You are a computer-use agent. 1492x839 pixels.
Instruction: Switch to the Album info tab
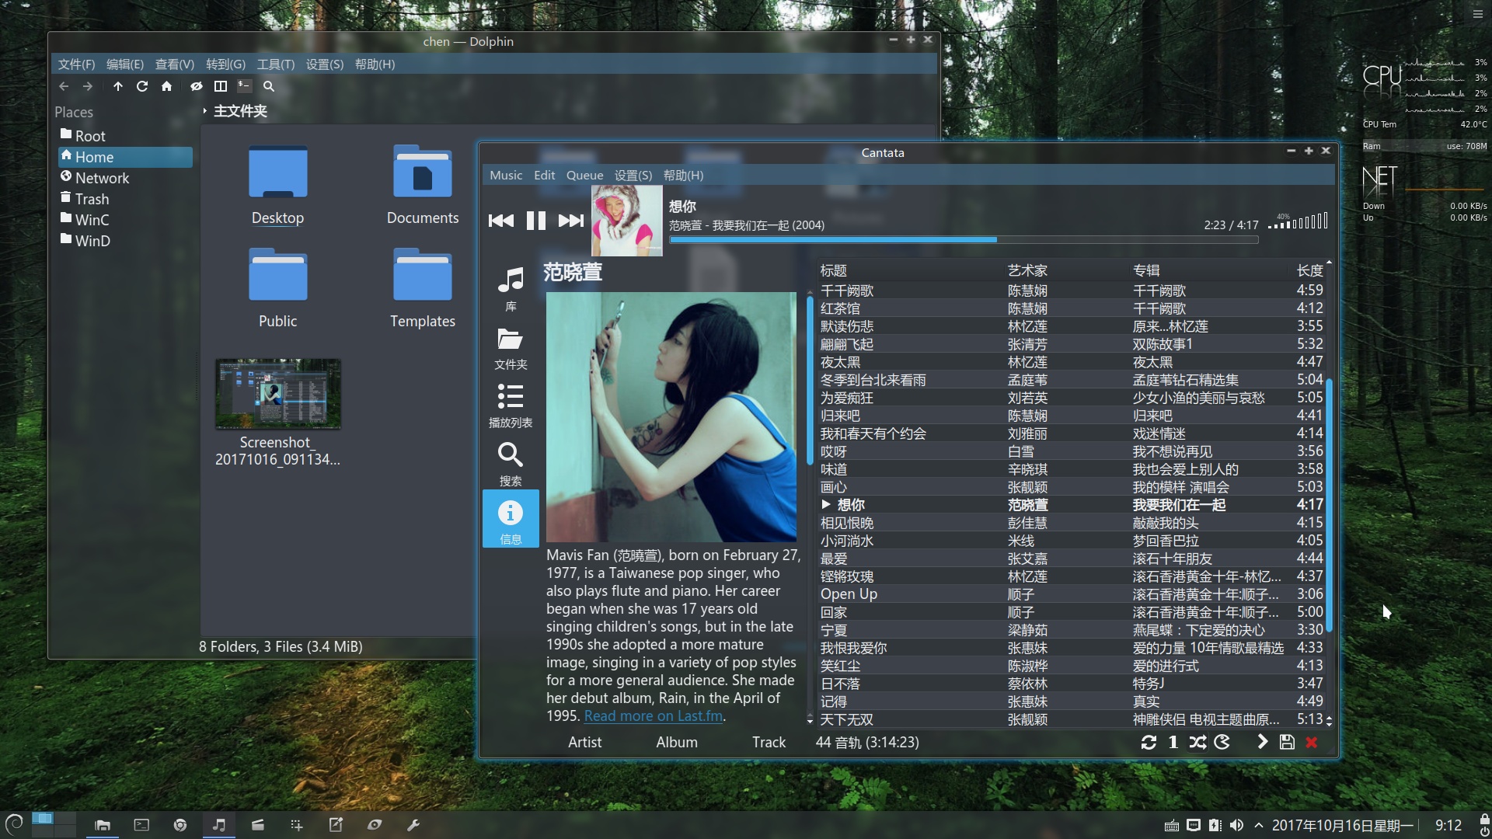click(677, 743)
